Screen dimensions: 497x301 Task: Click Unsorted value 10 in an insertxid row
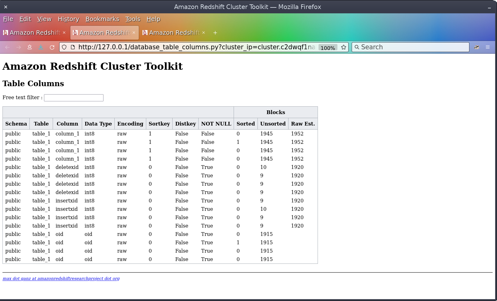263,209
